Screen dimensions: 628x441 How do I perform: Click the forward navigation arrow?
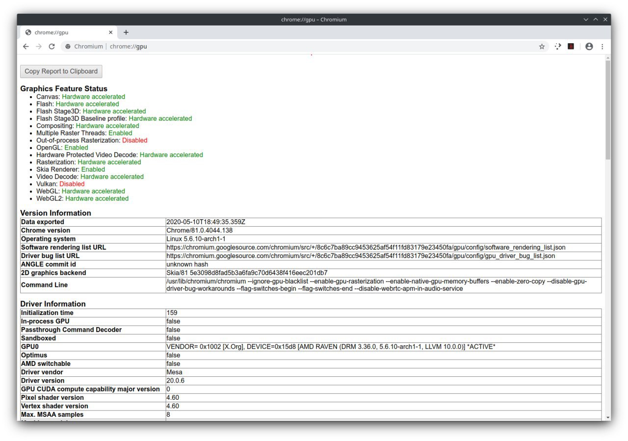tap(39, 47)
